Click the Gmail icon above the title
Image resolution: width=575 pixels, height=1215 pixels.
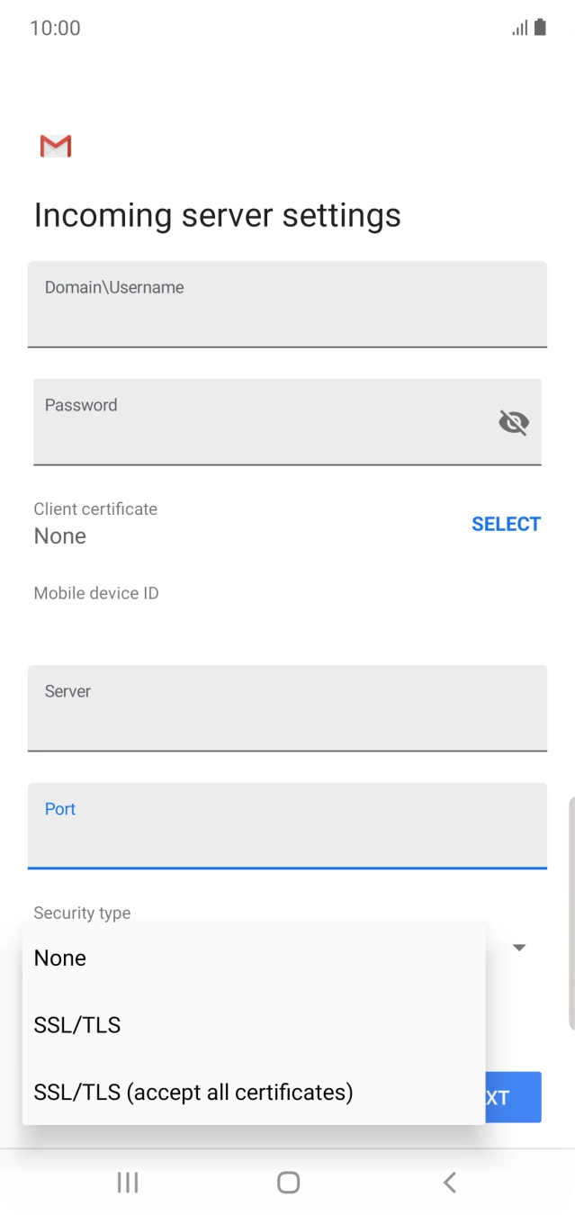[x=54, y=145]
